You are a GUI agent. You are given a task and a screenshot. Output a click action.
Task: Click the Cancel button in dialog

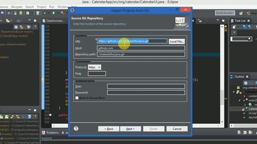177,129
